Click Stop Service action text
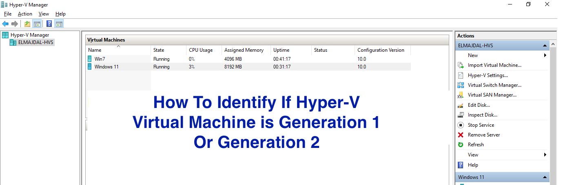This screenshot has height=185, width=561. tap(481, 125)
